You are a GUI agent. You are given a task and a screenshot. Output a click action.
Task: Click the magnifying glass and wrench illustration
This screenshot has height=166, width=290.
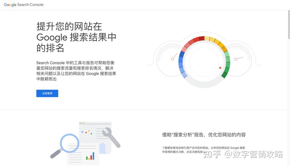[x=86, y=143]
